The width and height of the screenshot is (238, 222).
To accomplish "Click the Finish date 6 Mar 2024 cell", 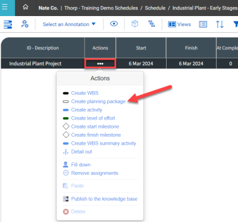I will click(x=191, y=64).
